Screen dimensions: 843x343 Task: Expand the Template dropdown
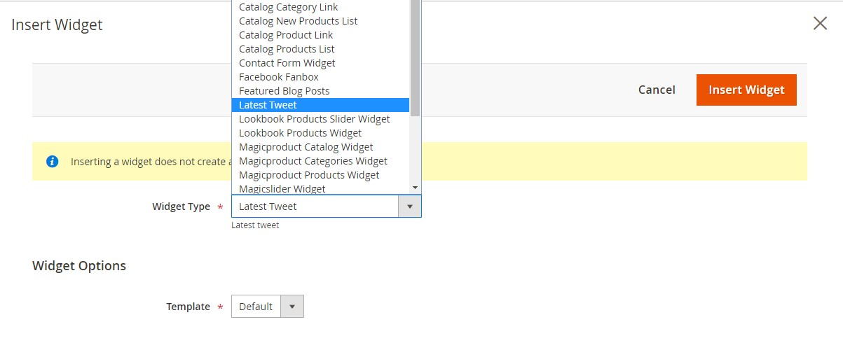tap(292, 307)
